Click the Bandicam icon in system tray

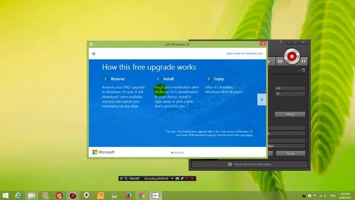point(304,196)
